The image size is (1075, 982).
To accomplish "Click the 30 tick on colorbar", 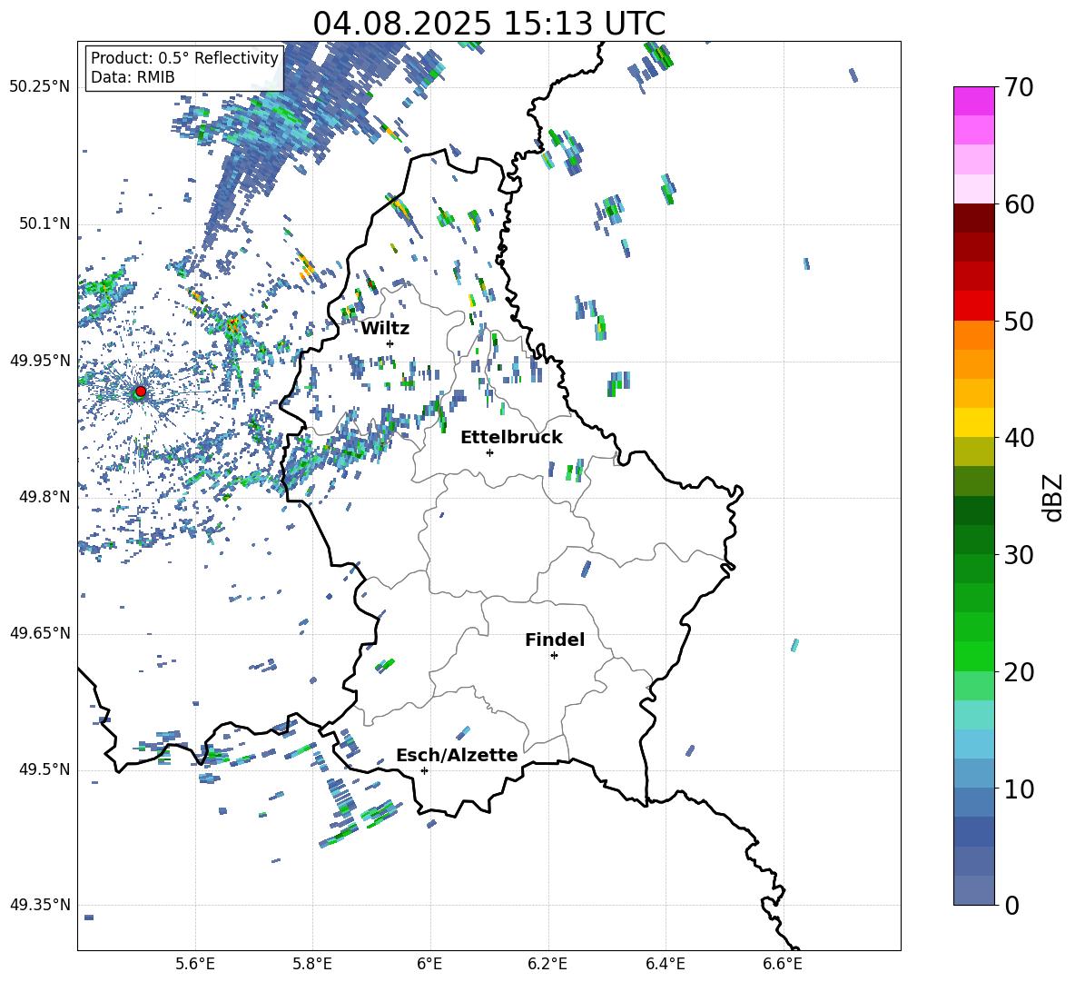I will coord(1019,555).
